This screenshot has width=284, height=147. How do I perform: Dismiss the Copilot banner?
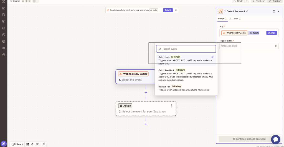pyautogui.click(x=176, y=10)
